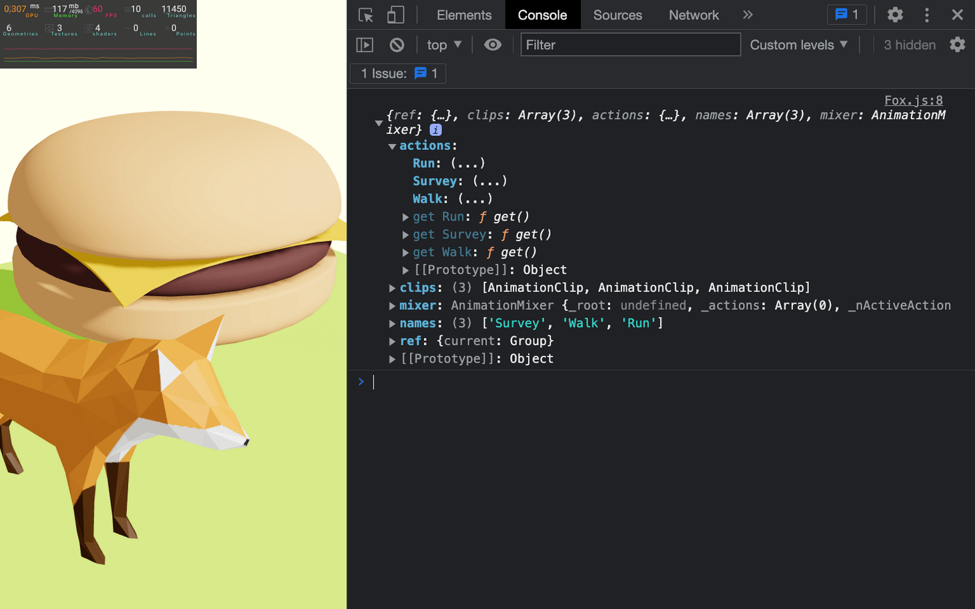Image resolution: width=975 pixels, height=609 pixels.
Task: Click the console prompt input line
Action: tap(667, 382)
